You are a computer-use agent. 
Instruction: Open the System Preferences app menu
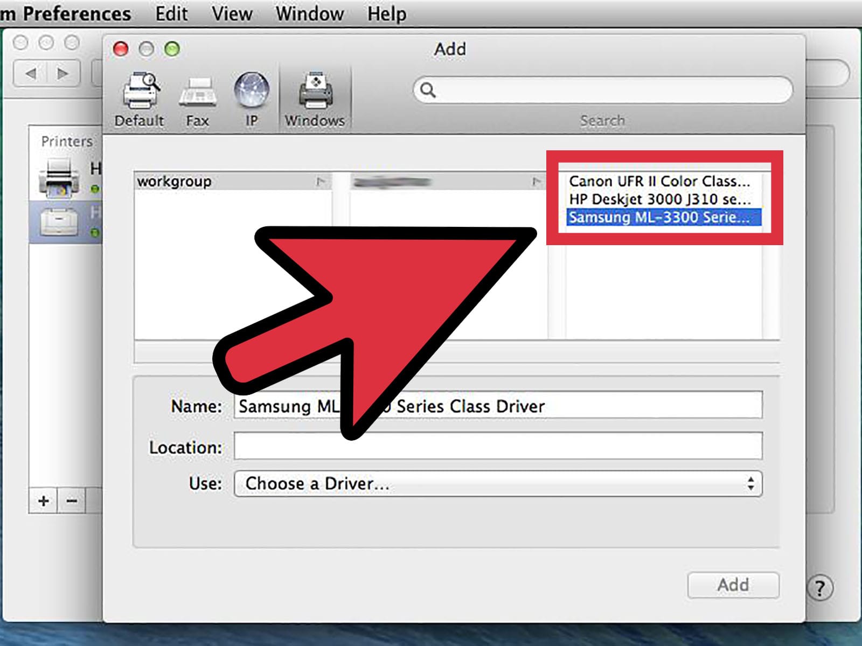pyautogui.click(x=66, y=13)
